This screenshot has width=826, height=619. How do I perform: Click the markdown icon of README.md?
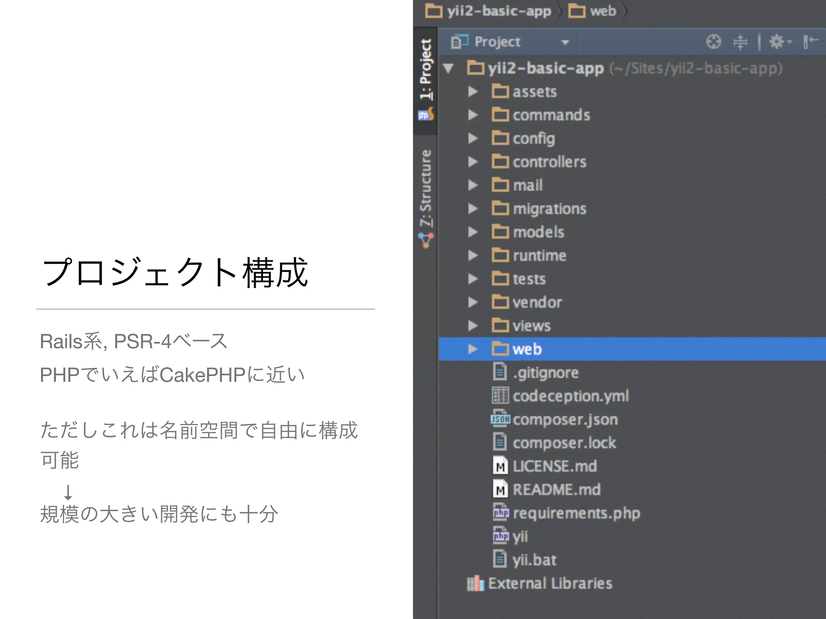coord(500,489)
